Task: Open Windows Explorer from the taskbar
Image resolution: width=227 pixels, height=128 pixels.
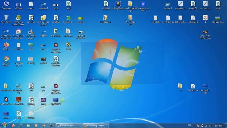Action: pos(28,126)
